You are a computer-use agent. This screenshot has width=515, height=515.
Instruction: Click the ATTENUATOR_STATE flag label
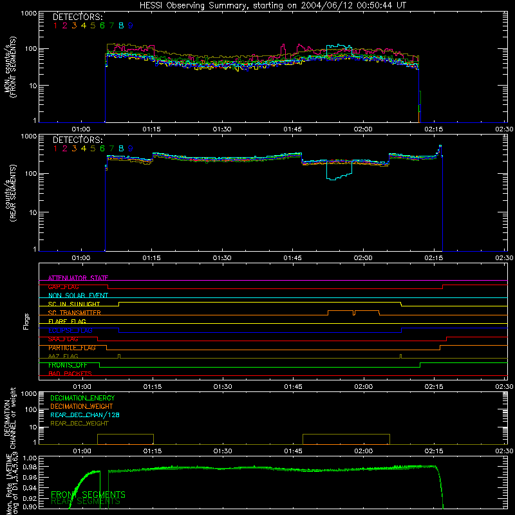(x=78, y=278)
